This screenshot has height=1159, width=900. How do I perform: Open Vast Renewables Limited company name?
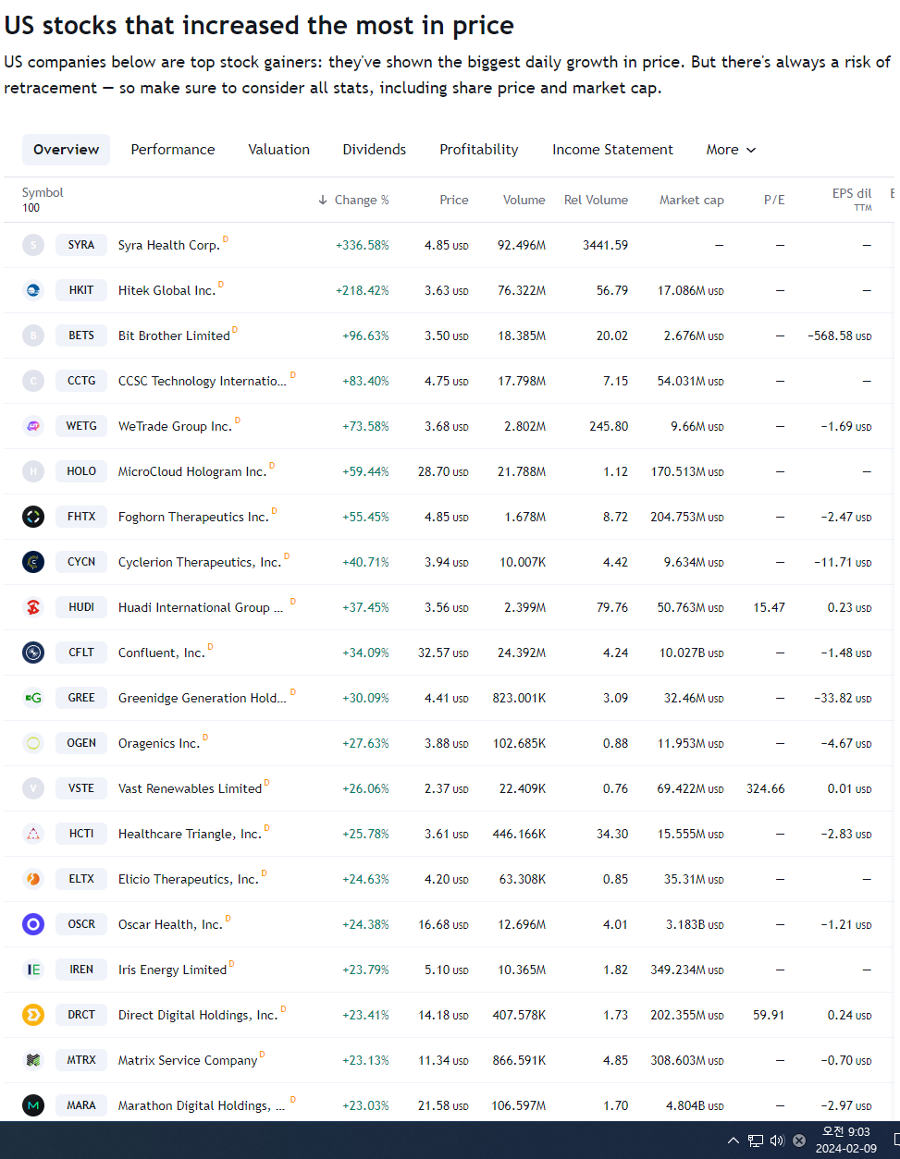tap(190, 788)
